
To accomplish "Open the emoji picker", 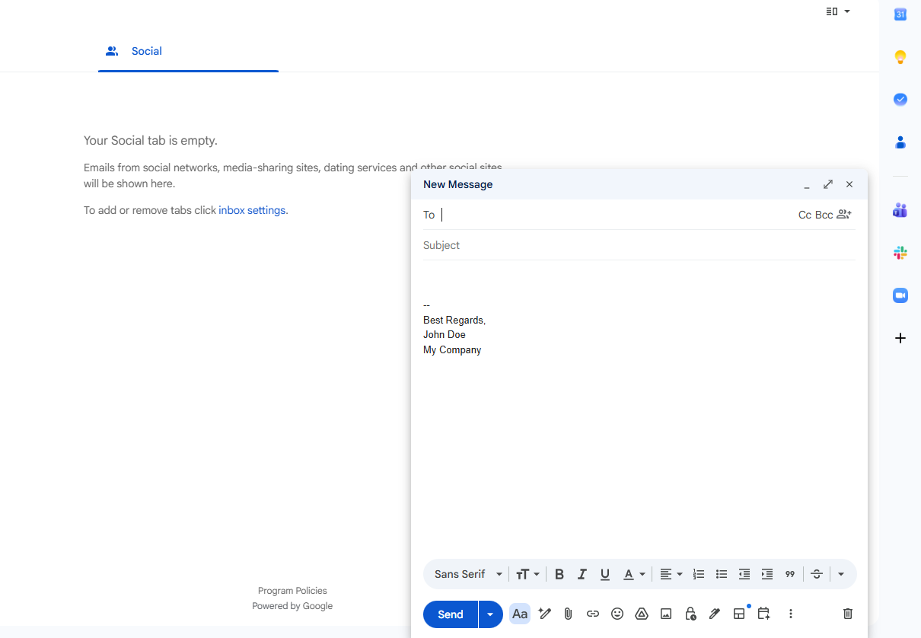I will 617,614.
